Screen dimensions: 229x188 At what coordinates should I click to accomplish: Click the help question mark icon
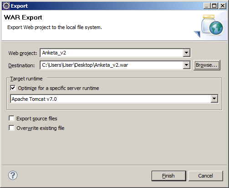(13, 175)
